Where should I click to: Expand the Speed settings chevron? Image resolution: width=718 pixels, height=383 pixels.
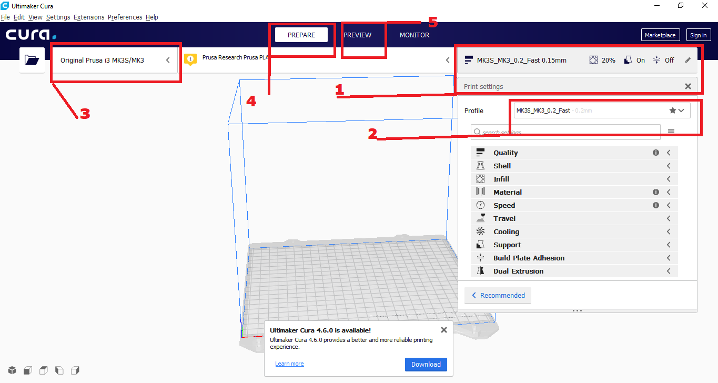(x=669, y=205)
